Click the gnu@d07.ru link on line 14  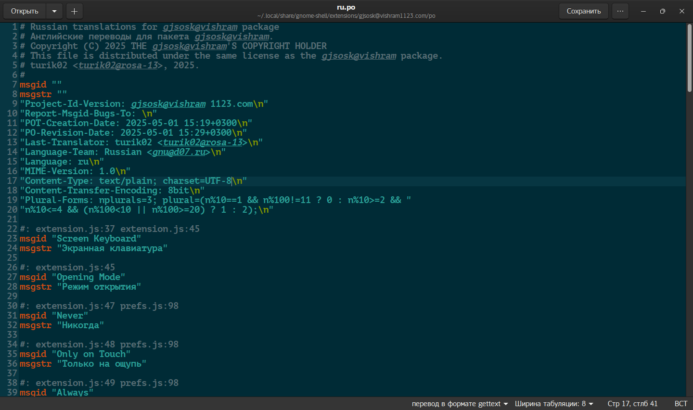(x=179, y=152)
